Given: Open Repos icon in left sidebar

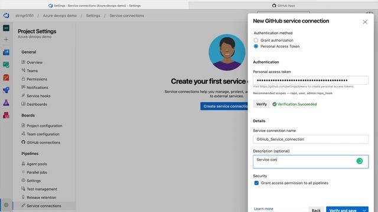Looking at the screenshot, I should tap(6, 77).
